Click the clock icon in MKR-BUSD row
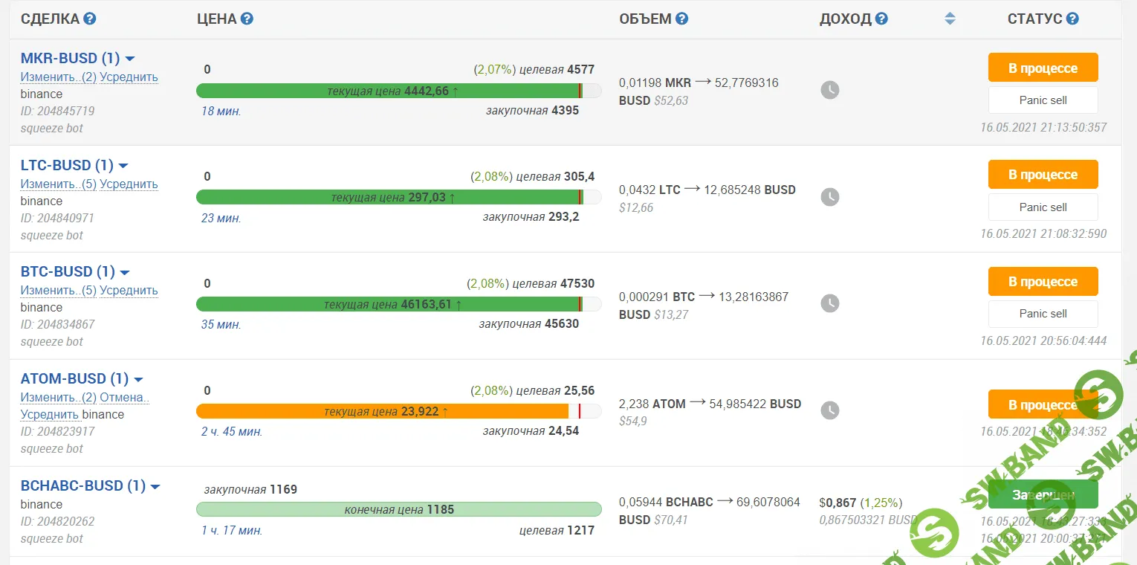This screenshot has width=1137, height=565. [829, 90]
